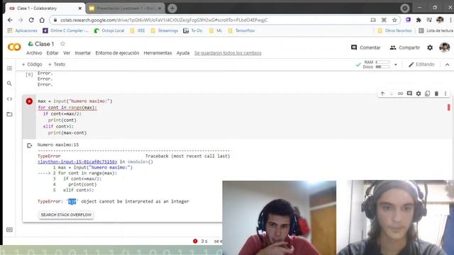454x255 pixels.
Task: Open the Entorno de ejecución menu
Action: [x=117, y=53]
